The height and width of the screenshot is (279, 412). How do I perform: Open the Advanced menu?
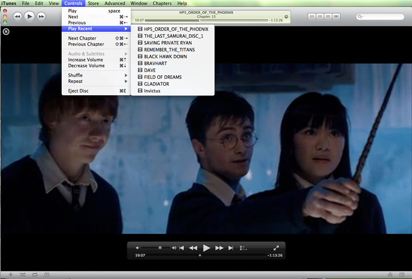point(114,4)
